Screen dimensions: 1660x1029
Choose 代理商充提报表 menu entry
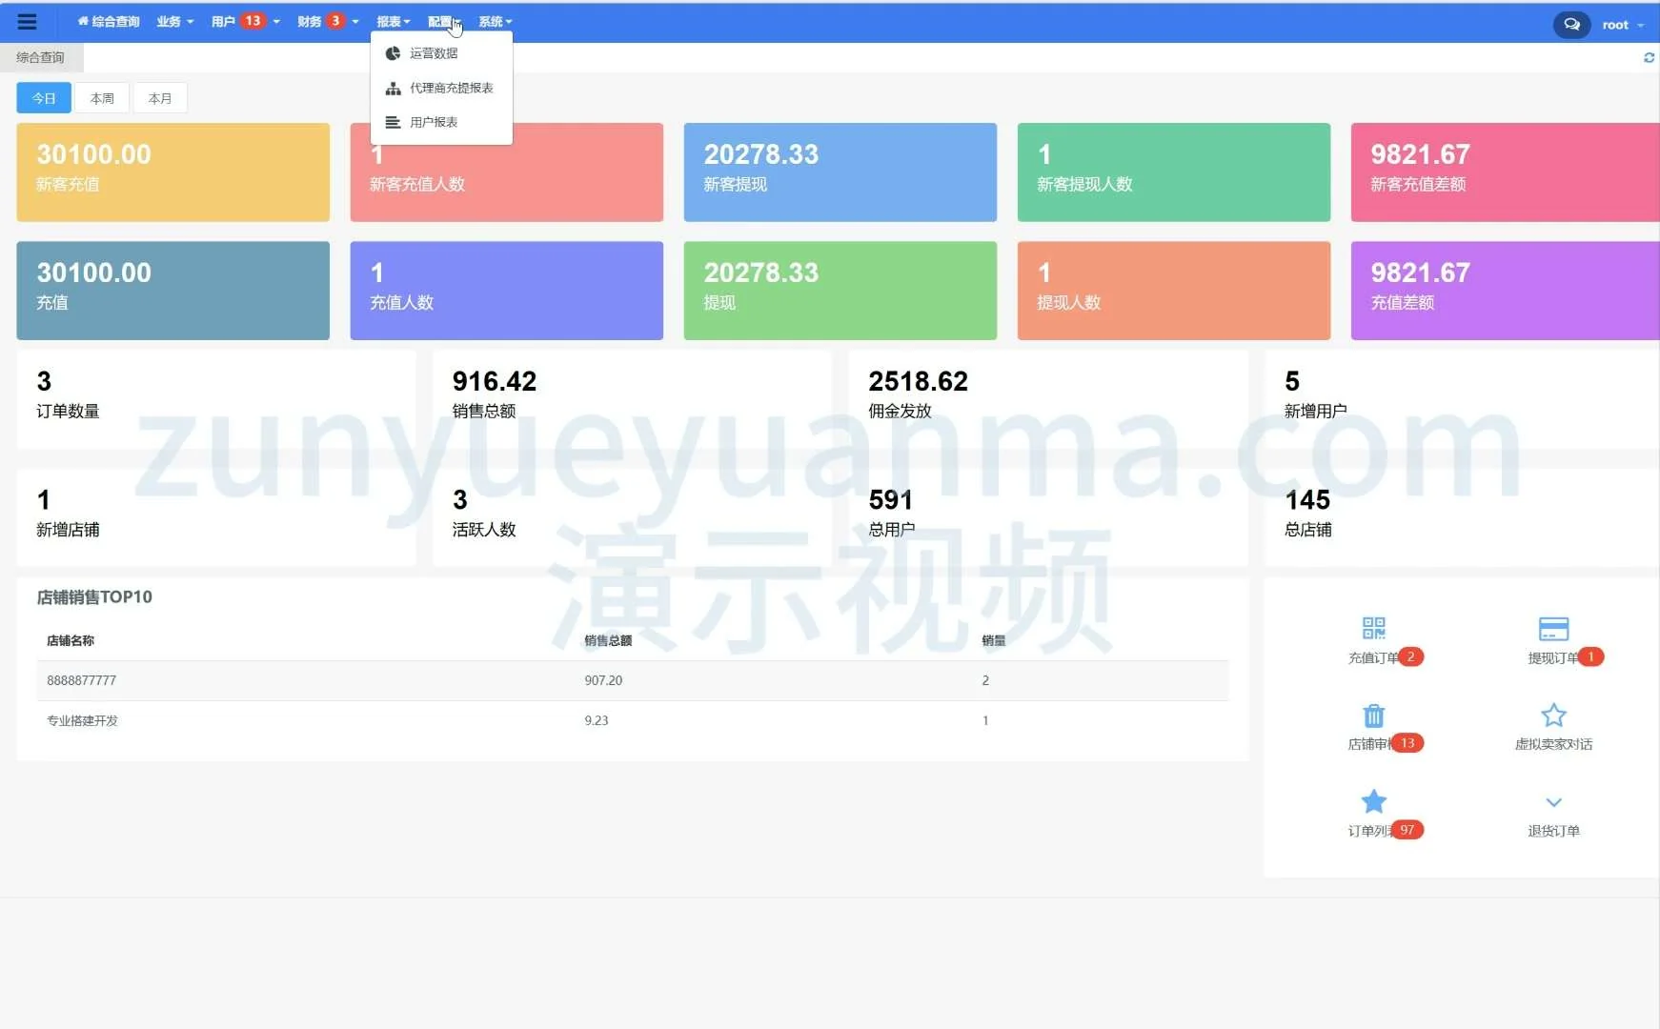pos(451,88)
